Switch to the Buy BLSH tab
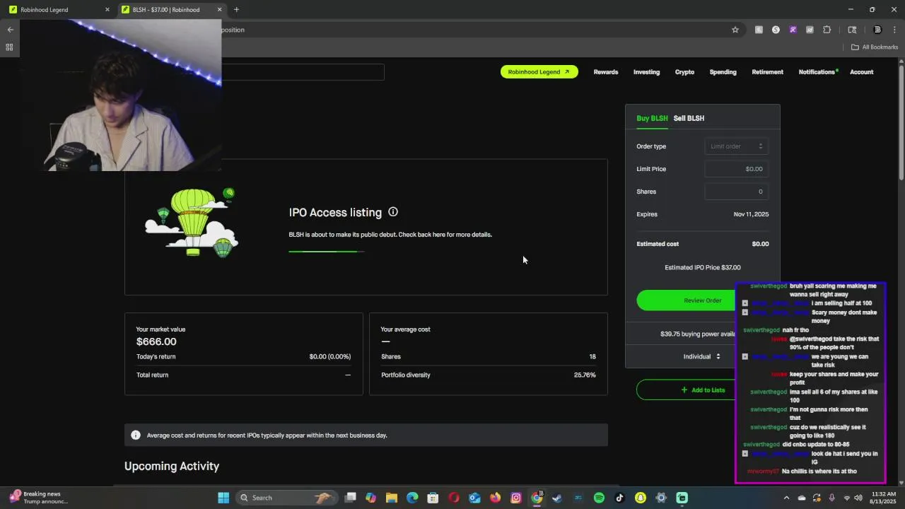Image resolution: width=905 pixels, height=509 pixels. tap(652, 118)
